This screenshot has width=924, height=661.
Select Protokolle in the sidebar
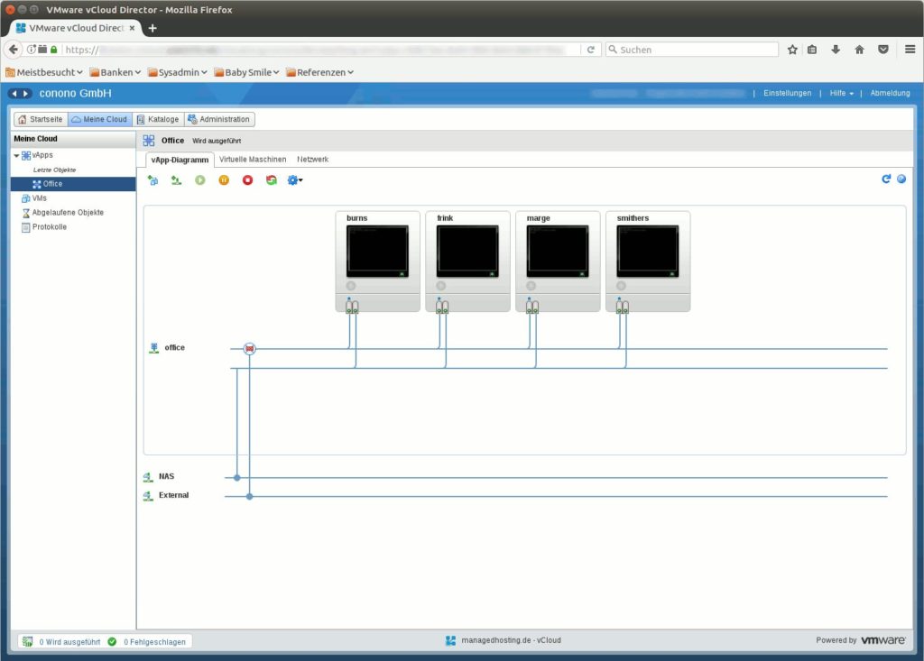[x=44, y=227]
